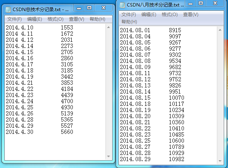Open 查看(V) menu in CSDN总技术分记录 window
This screenshot has height=168, width=228.
tap(77, 19)
